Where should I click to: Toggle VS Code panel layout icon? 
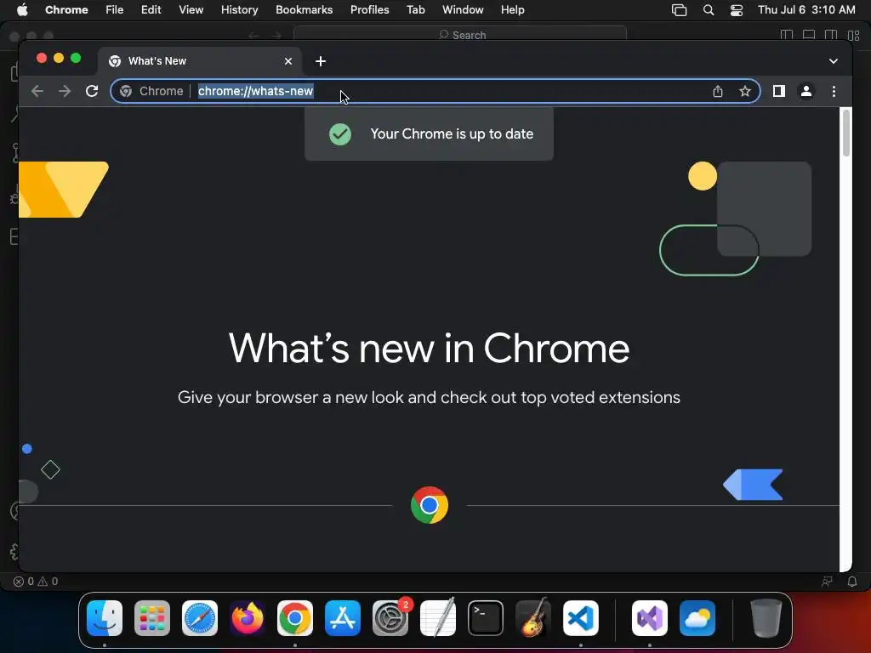809,35
